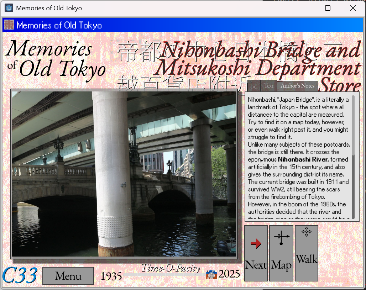Image resolution: width=366 pixels, height=290 pixels.
Task: Click the bold "Nihonbashi River" text
Action: (303, 159)
